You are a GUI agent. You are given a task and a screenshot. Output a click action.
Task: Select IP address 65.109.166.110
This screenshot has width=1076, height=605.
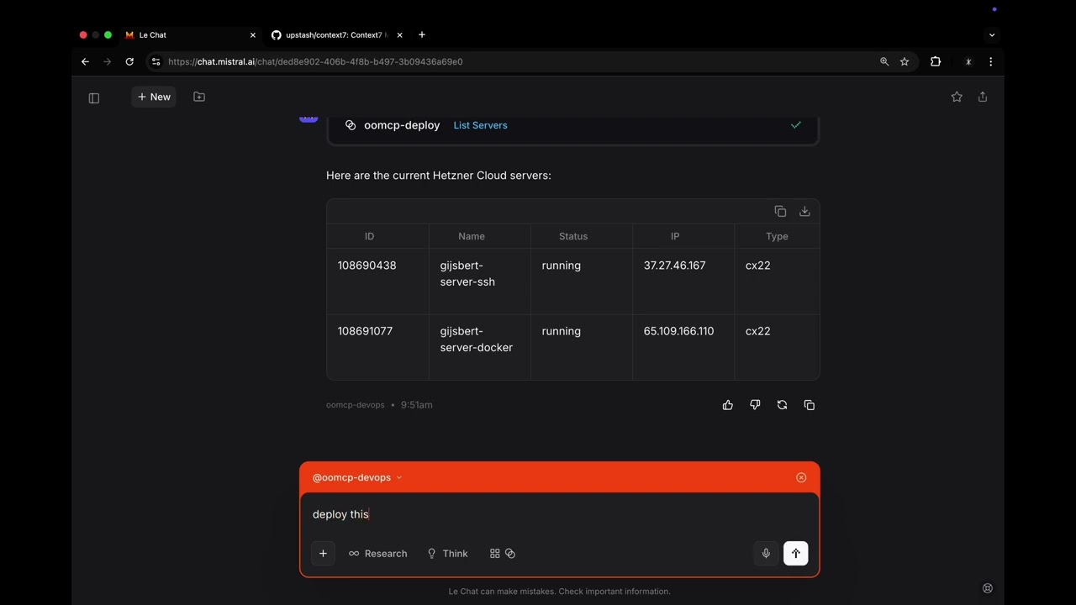679,331
